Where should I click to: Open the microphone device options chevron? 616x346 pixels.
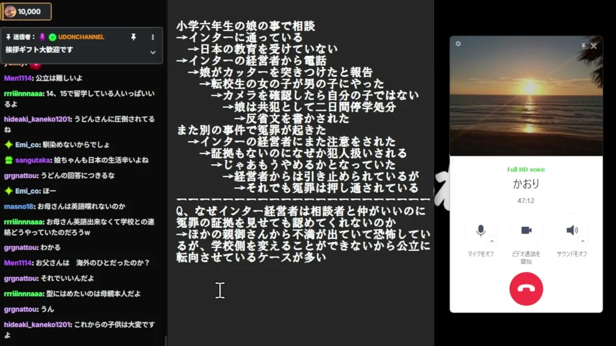click(x=492, y=241)
